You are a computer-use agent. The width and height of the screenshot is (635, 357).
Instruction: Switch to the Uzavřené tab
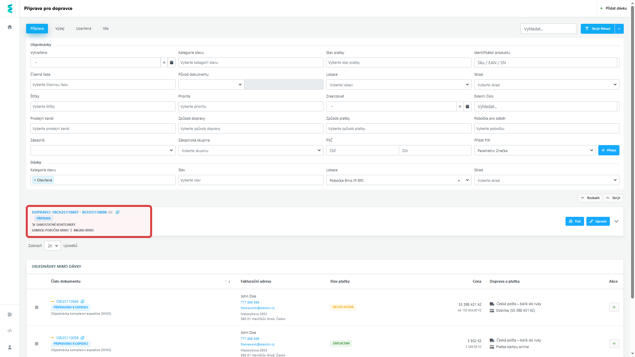click(83, 28)
